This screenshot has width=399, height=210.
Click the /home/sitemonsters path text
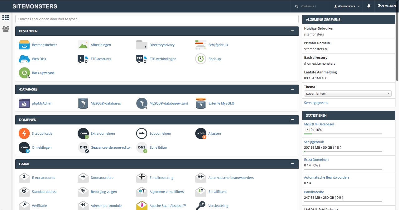(320, 63)
